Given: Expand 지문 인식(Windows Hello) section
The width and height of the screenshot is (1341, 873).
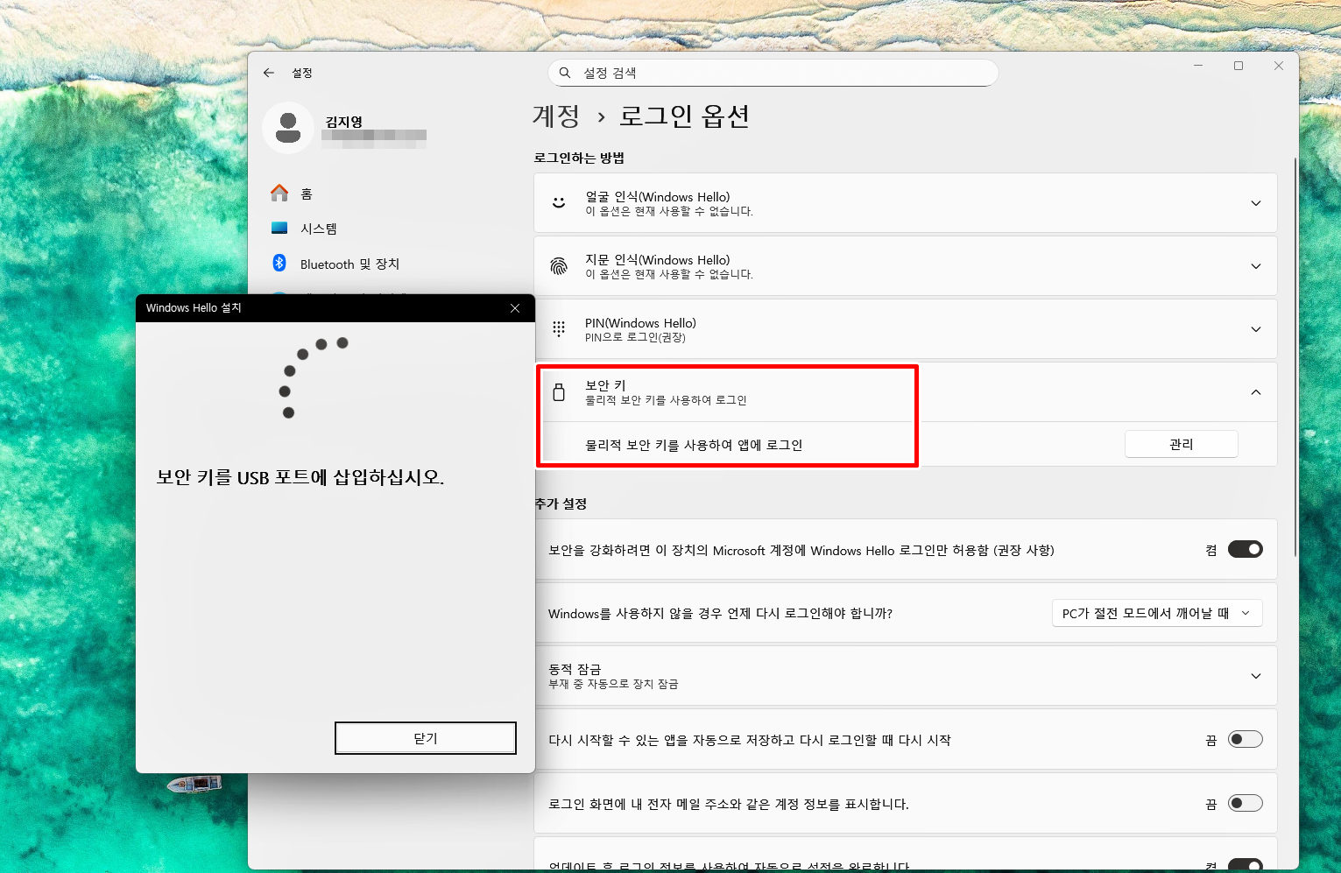Looking at the screenshot, I should point(1255,266).
